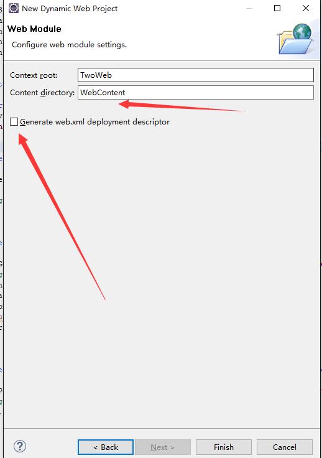Minimize the wizard dialog window
Viewport: 322px width, 458px height.
[x=249, y=8]
